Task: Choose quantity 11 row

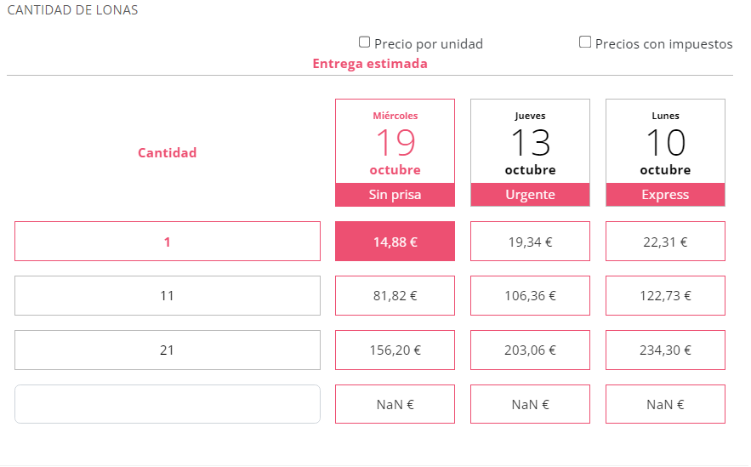Action: coord(168,296)
